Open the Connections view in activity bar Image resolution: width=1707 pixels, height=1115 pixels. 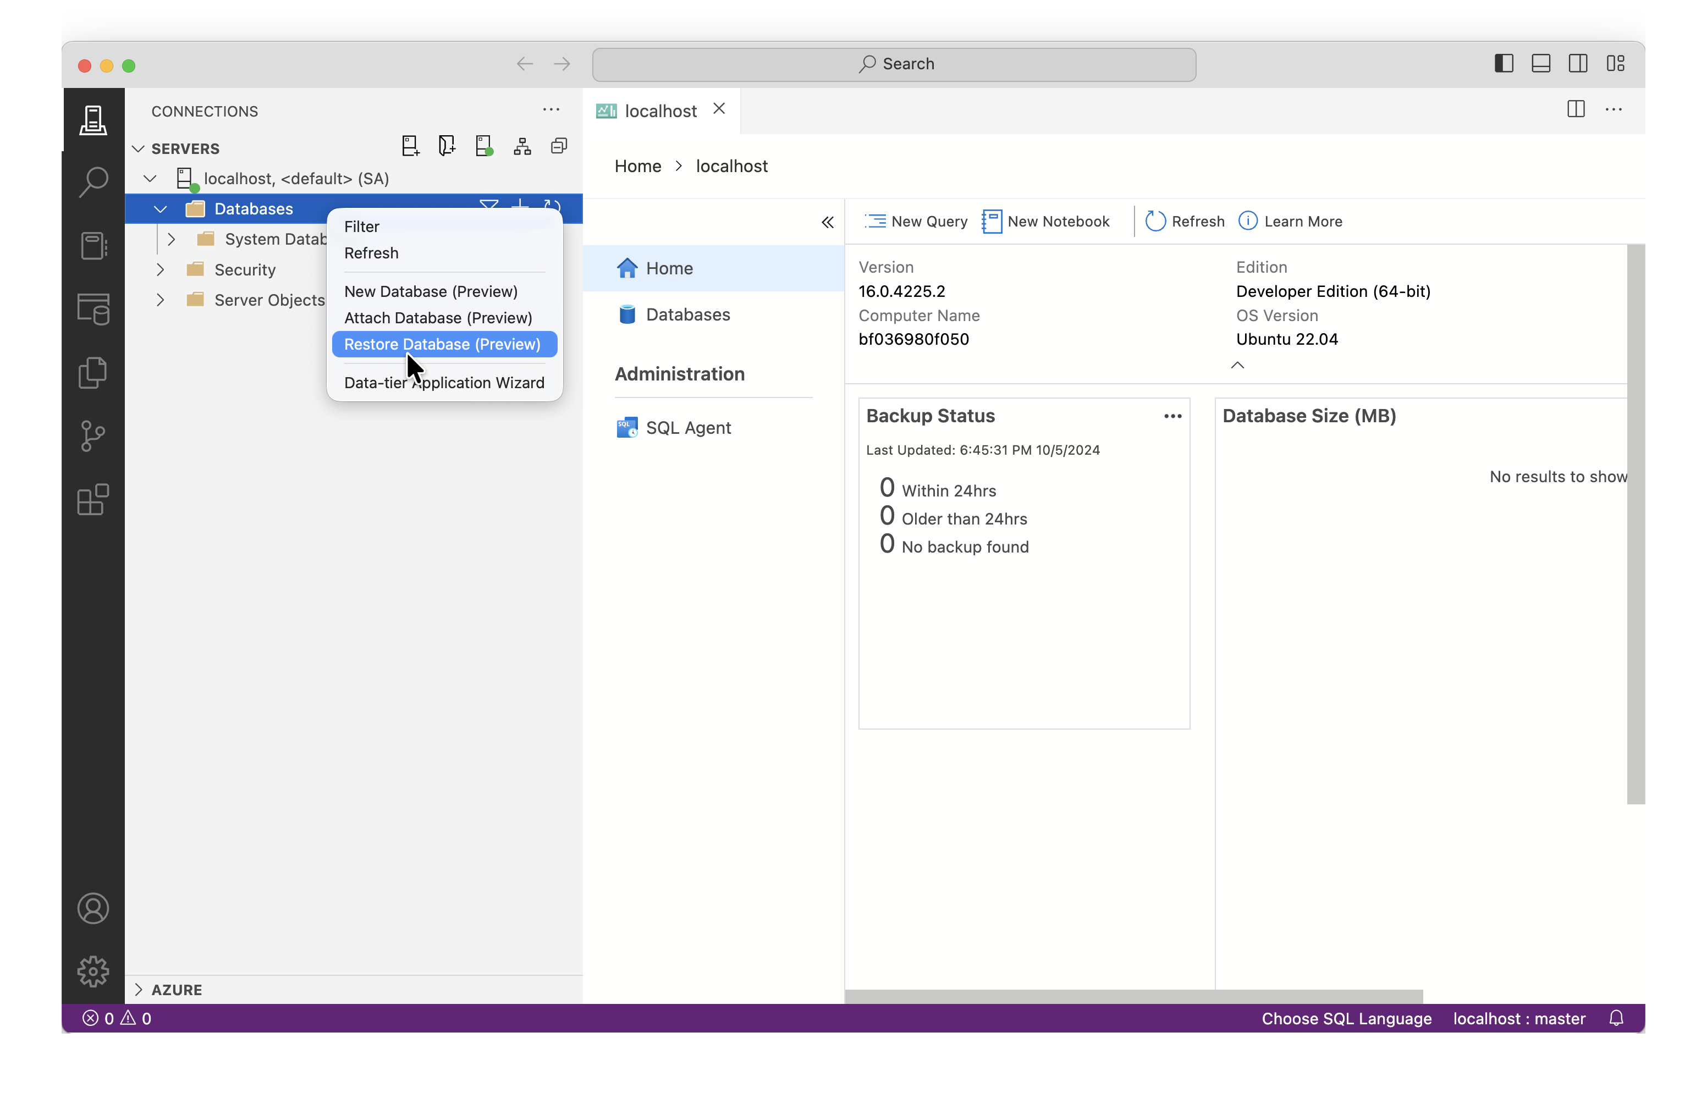click(x=92, y=119)
